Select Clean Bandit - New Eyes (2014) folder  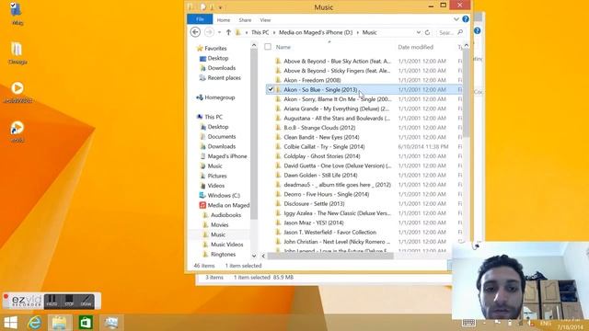tap(321, 137)
